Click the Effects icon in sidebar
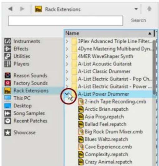 click(7, 49)
